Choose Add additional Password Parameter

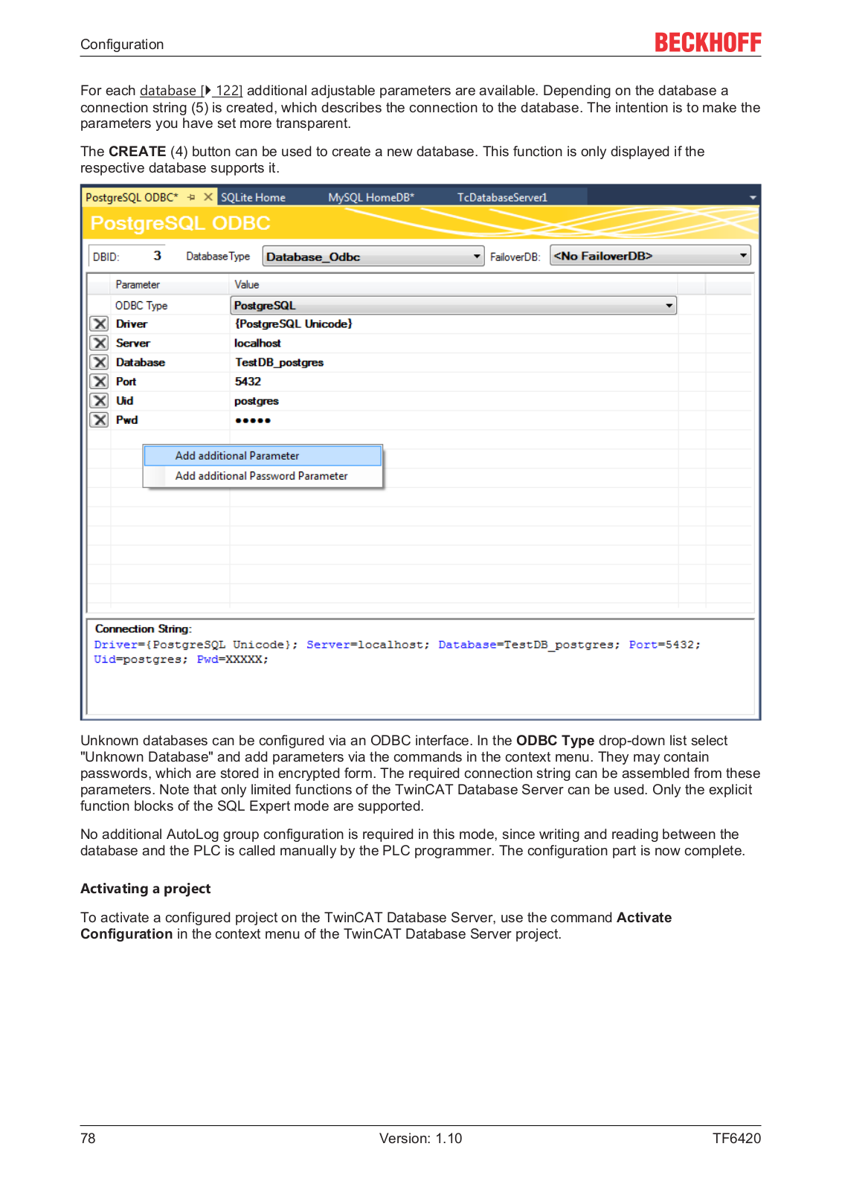point(263,476)
